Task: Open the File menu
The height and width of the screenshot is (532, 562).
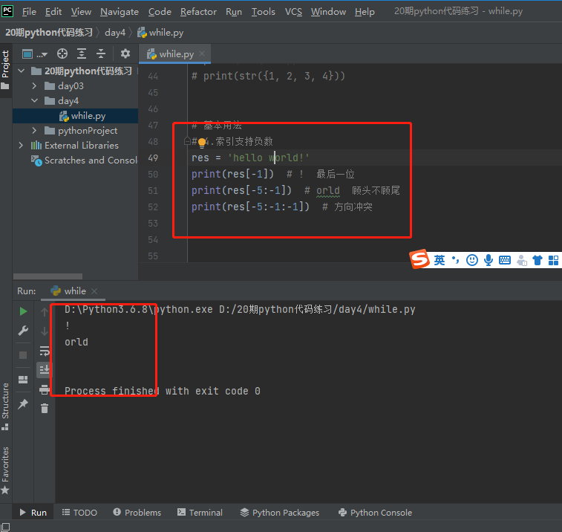Action: 29,12
